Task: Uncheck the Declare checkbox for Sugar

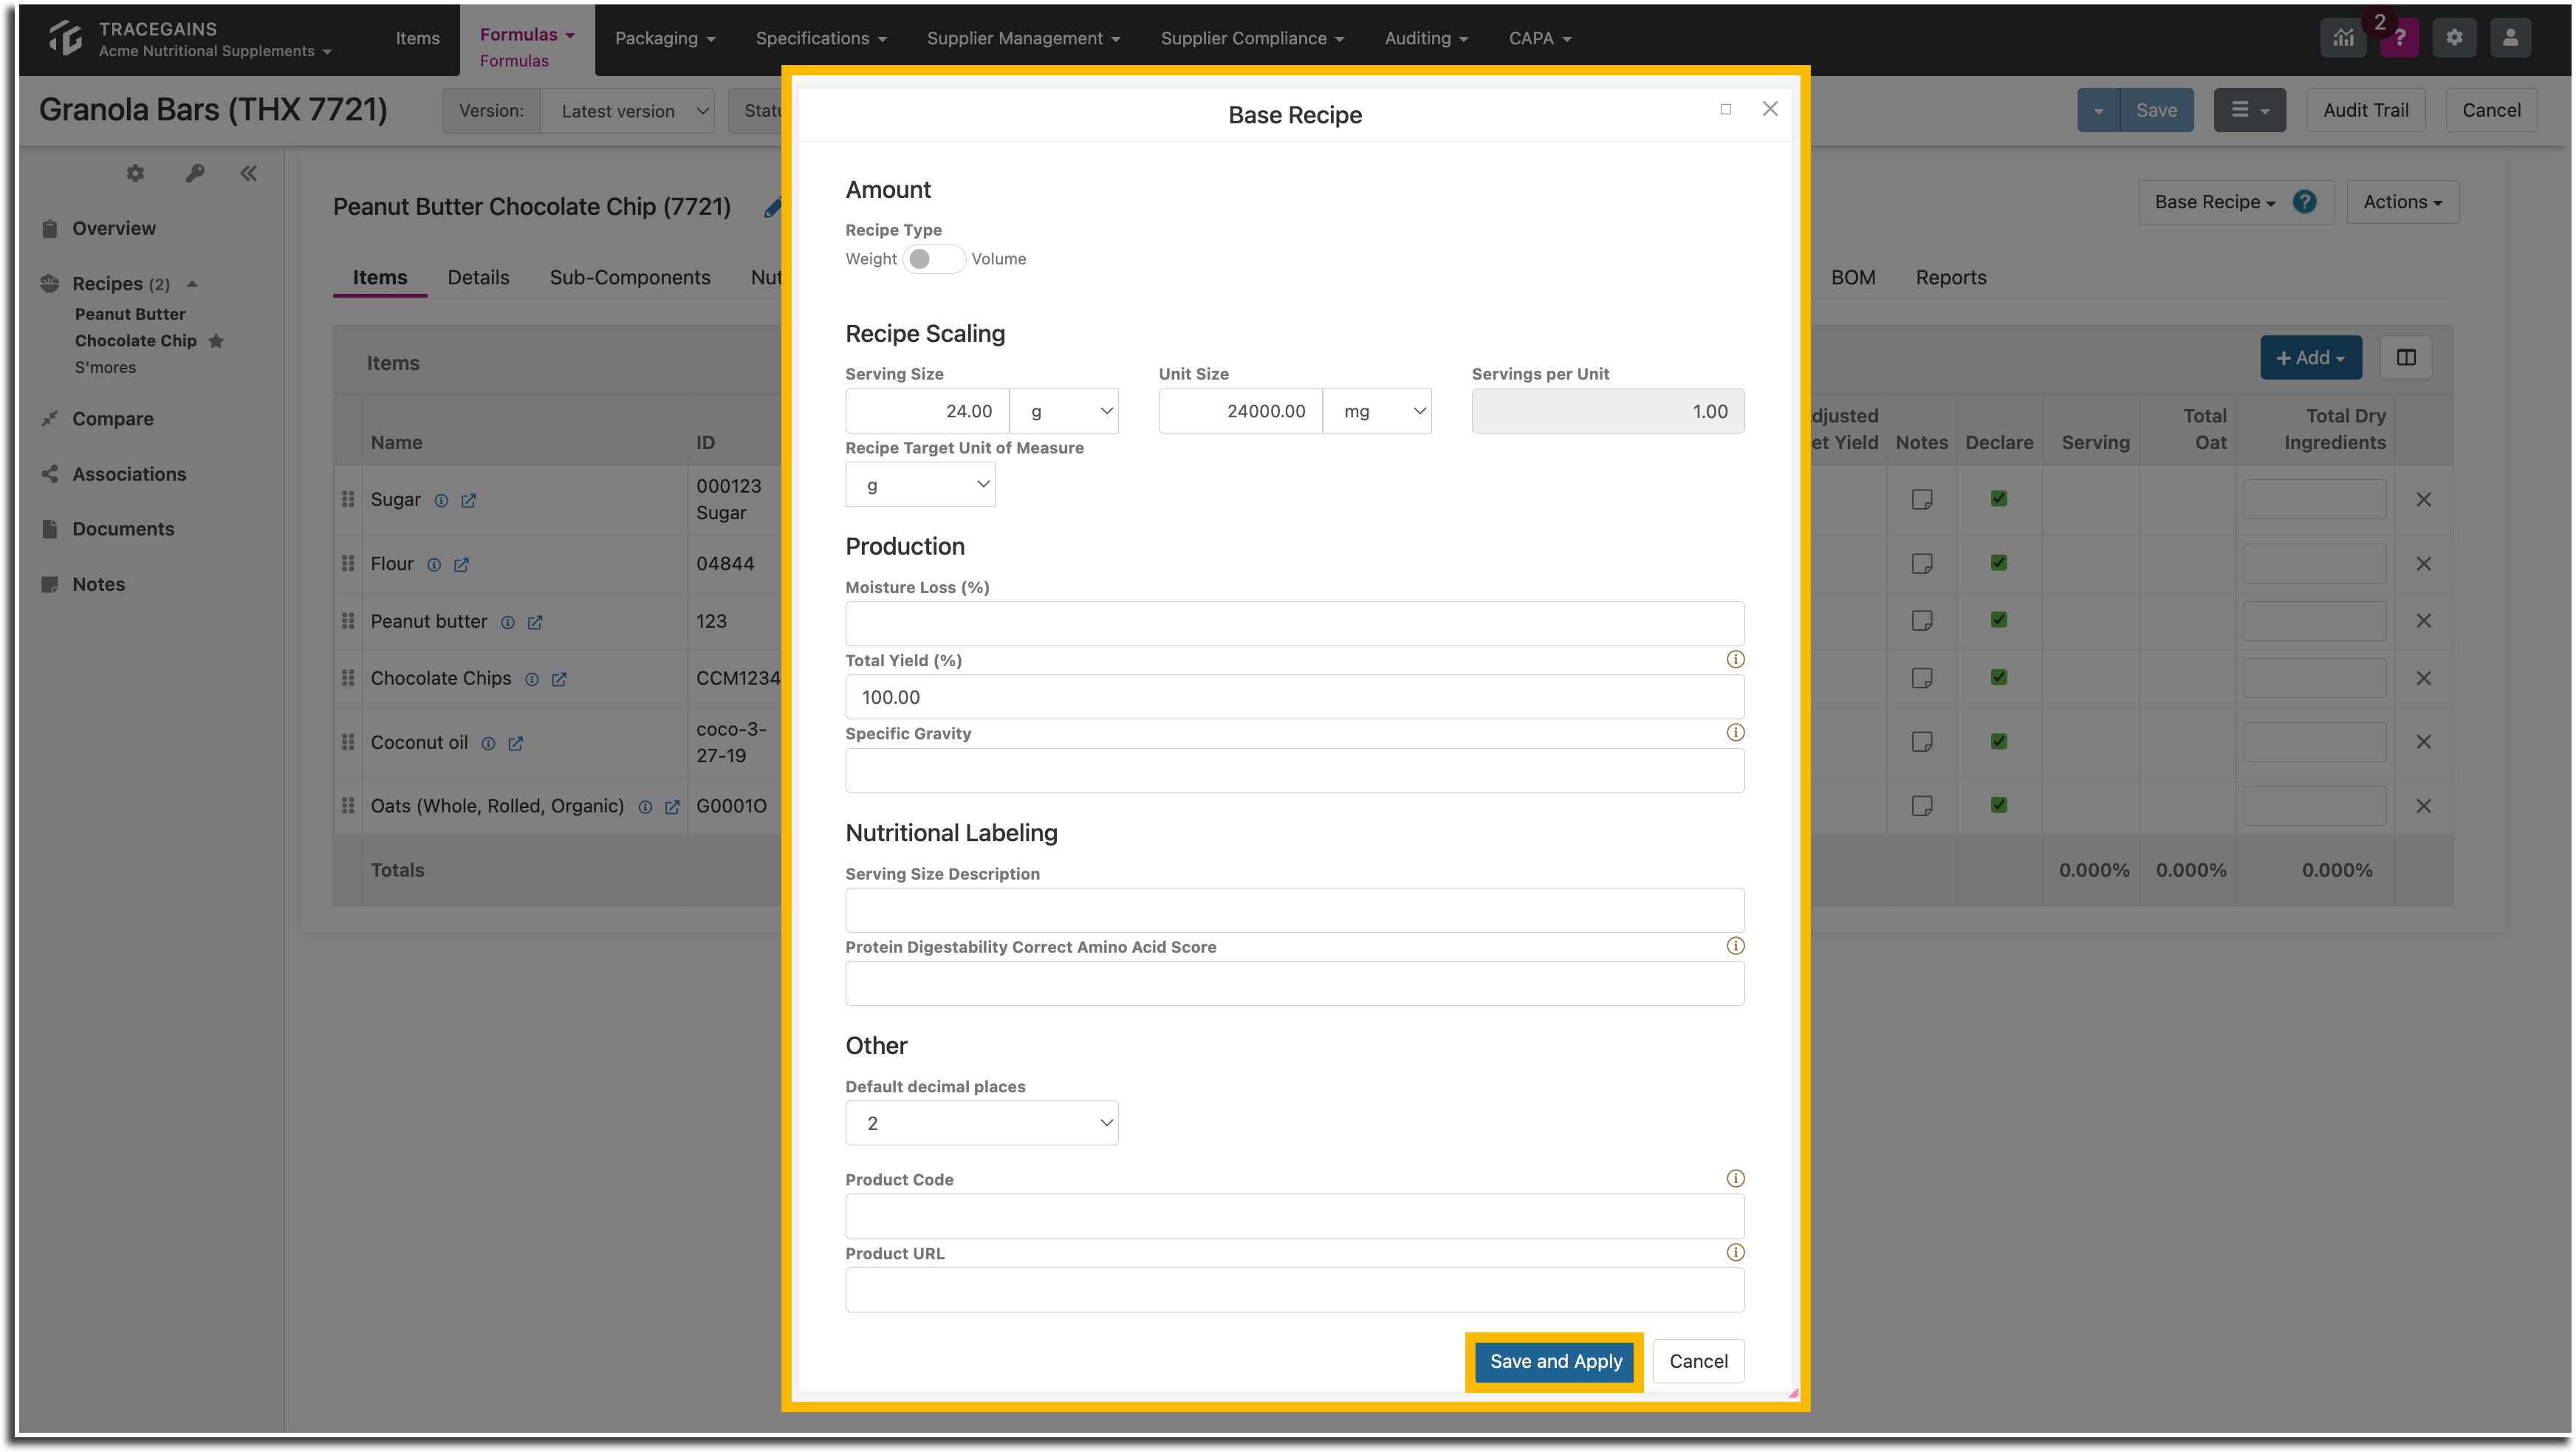Action: 1998,499
